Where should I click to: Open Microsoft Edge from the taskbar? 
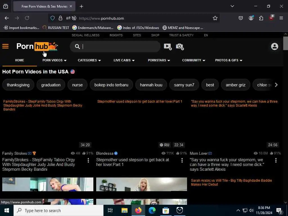tap(152, 210)
